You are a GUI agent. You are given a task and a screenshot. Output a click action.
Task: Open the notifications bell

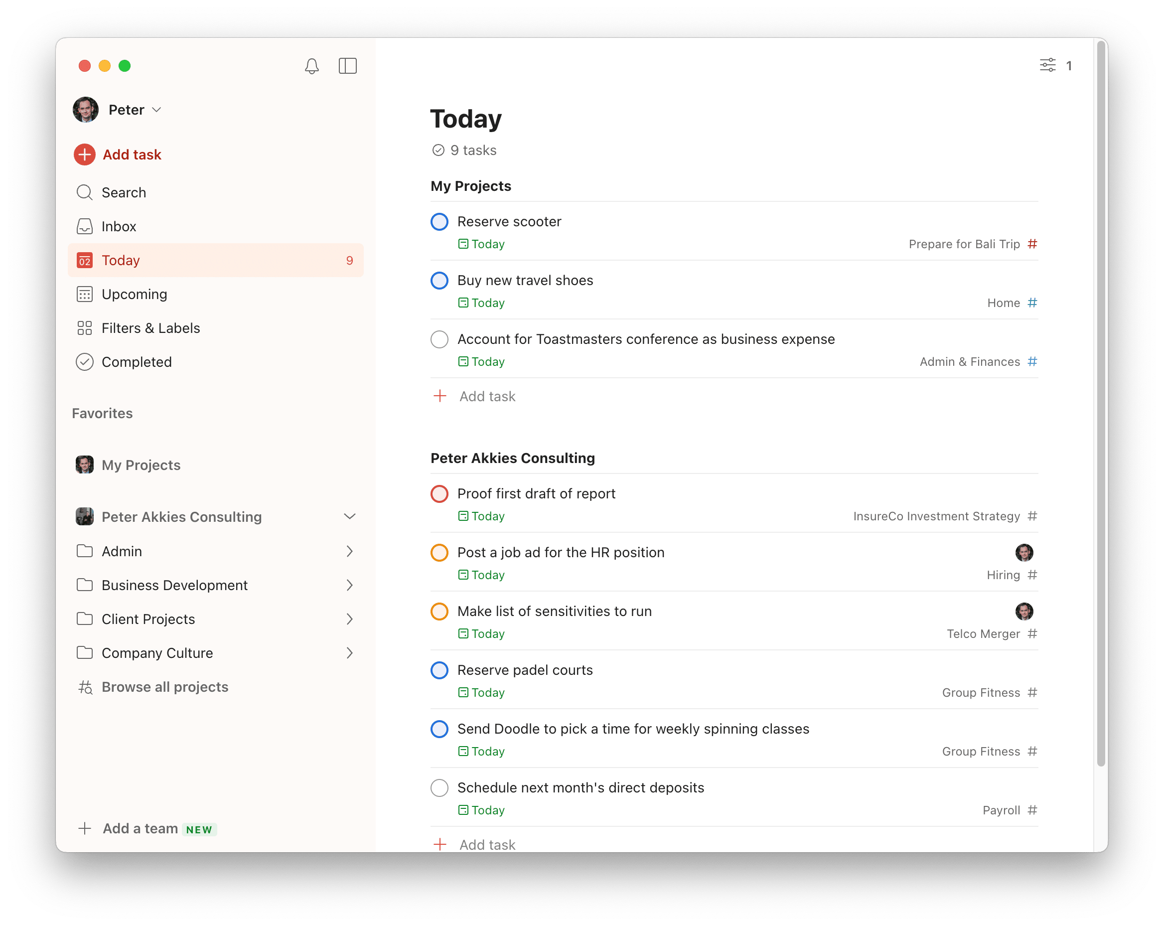312,66
